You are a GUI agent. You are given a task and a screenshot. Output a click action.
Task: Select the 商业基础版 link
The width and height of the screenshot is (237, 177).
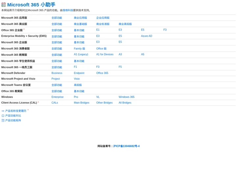tap(80, 24)
